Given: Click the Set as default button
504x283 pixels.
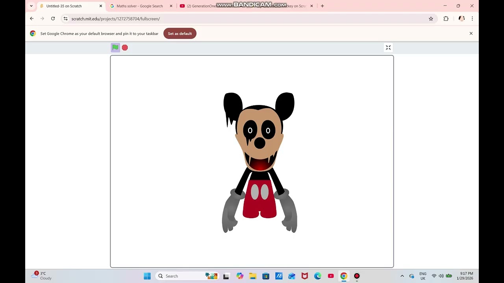Looking at the screenshot, I should point(180,33).
